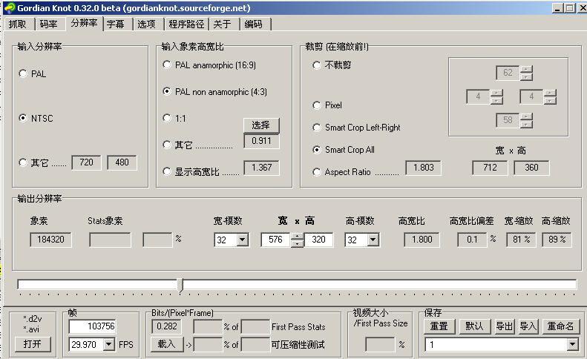Click the Bits/(Pixel*Frame) value 0.282
The width and height of the screenshot is (587, 359).
pos(166,326)
